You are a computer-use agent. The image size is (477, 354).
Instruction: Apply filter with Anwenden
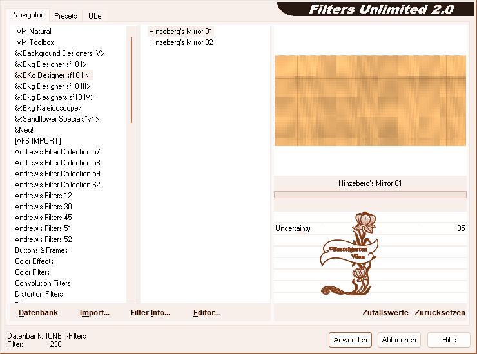click(350, 340)
